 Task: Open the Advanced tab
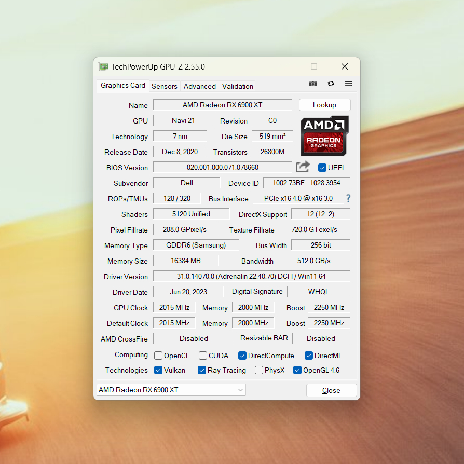coord(199,86)
